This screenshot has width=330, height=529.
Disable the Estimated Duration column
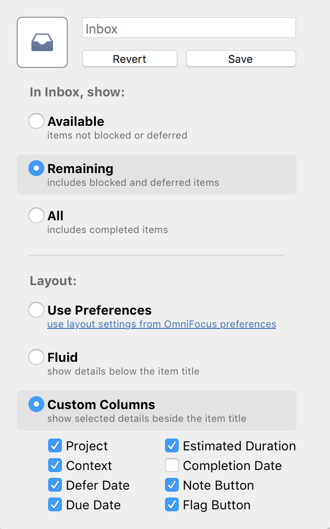(172, 446)
